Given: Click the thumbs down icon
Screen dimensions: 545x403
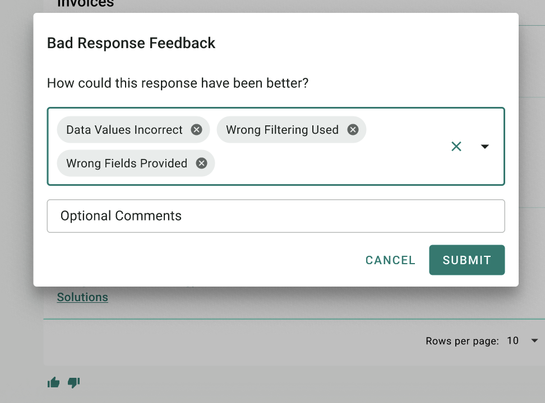Looking at the screenshot, I should [73, 382].
